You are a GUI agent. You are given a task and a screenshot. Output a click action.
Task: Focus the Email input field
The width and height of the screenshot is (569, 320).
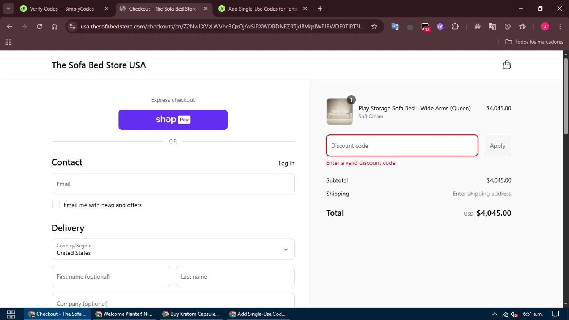[x=173, y=184]
